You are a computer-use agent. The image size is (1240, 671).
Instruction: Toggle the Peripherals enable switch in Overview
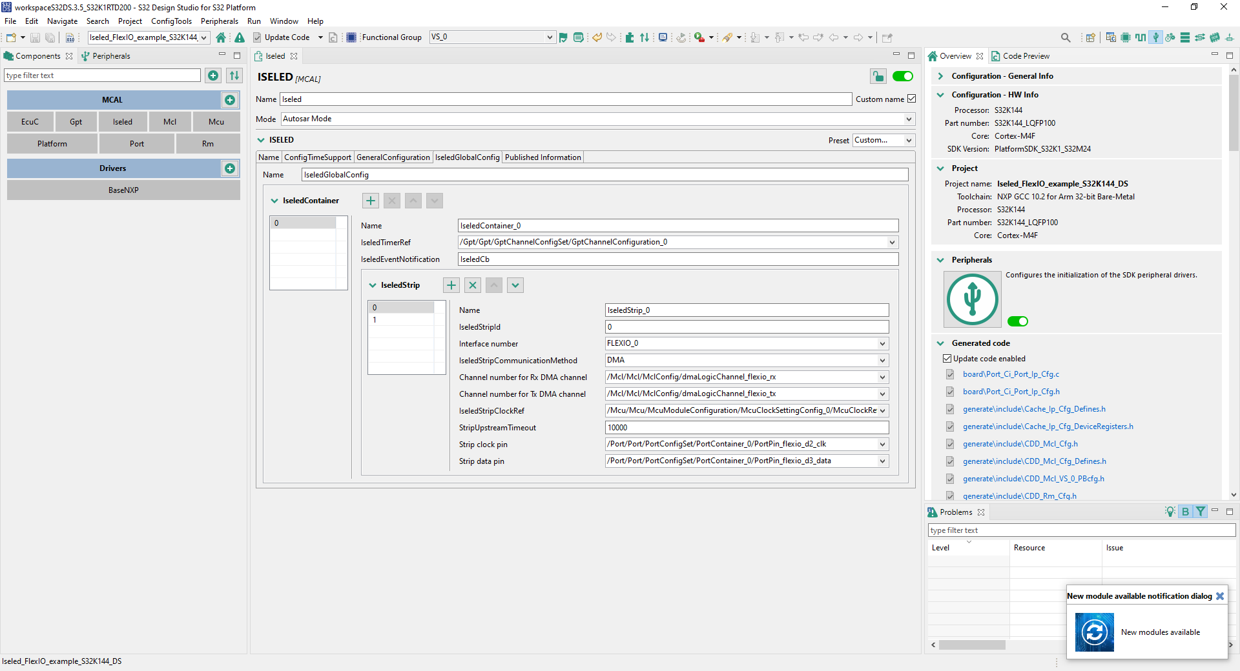click(x=1018, y=321)
